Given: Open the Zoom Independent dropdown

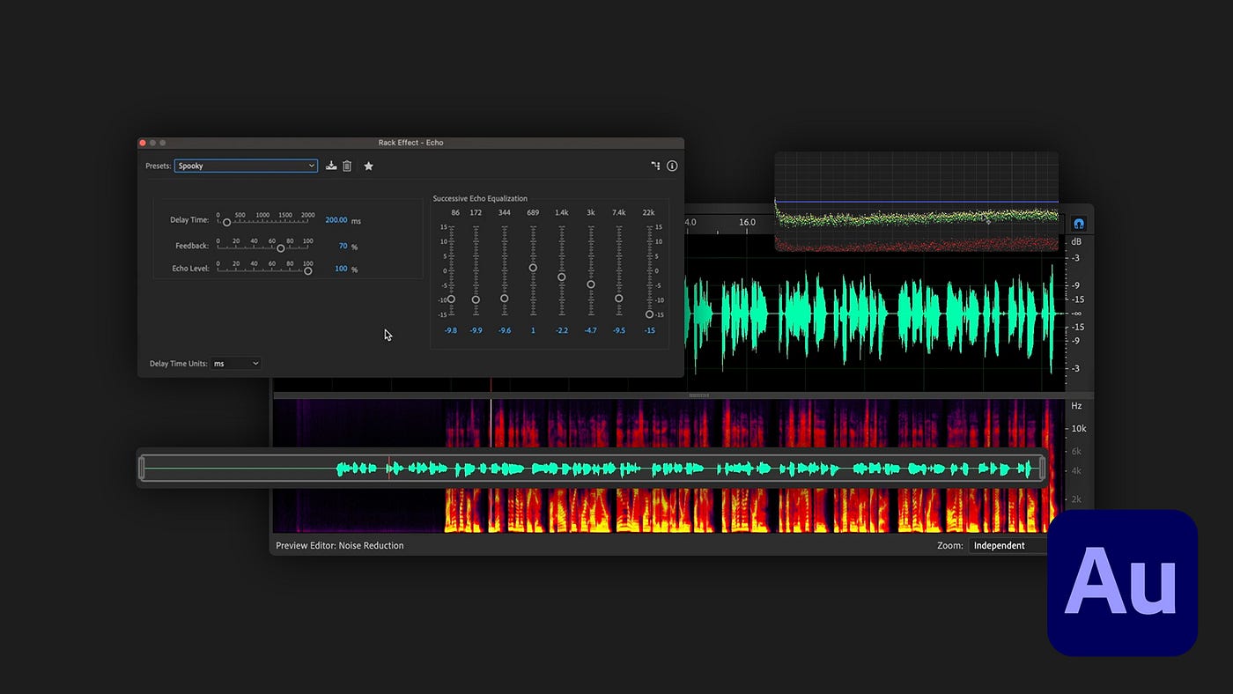Looking at the screenshot, I should tap(1008, 545).
